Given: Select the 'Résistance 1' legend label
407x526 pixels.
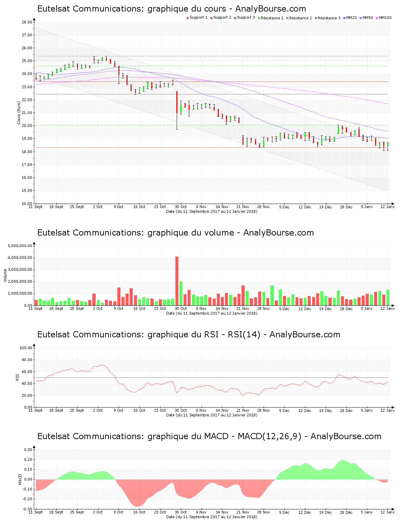Looking at the screenshot, I should click(272, 18).
